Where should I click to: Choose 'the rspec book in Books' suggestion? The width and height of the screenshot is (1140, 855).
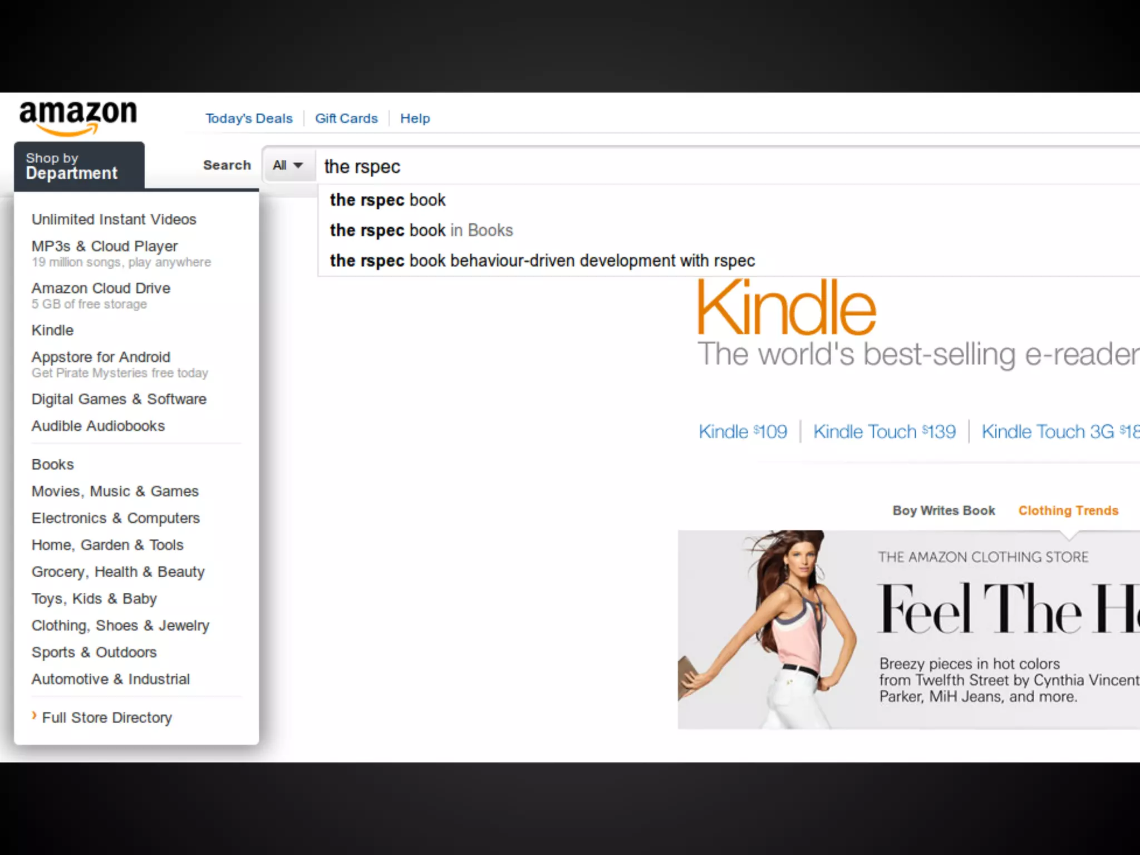click(x=421, y=230)
